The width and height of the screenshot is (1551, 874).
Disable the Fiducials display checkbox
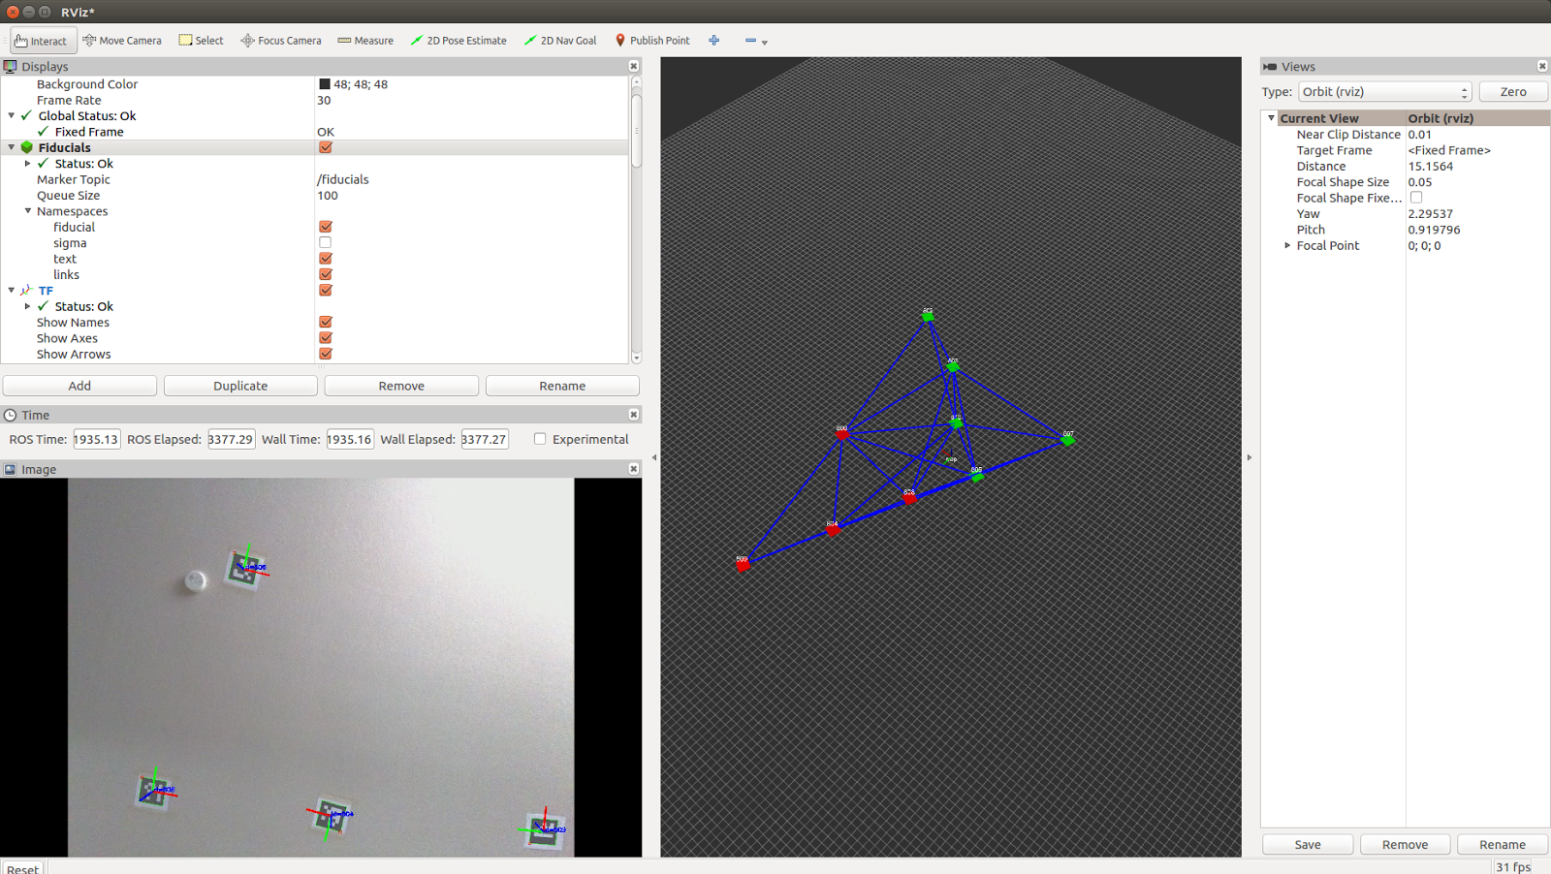point(326,147)
